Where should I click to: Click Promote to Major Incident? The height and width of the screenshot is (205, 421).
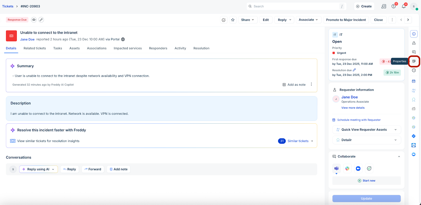point(346,20)
